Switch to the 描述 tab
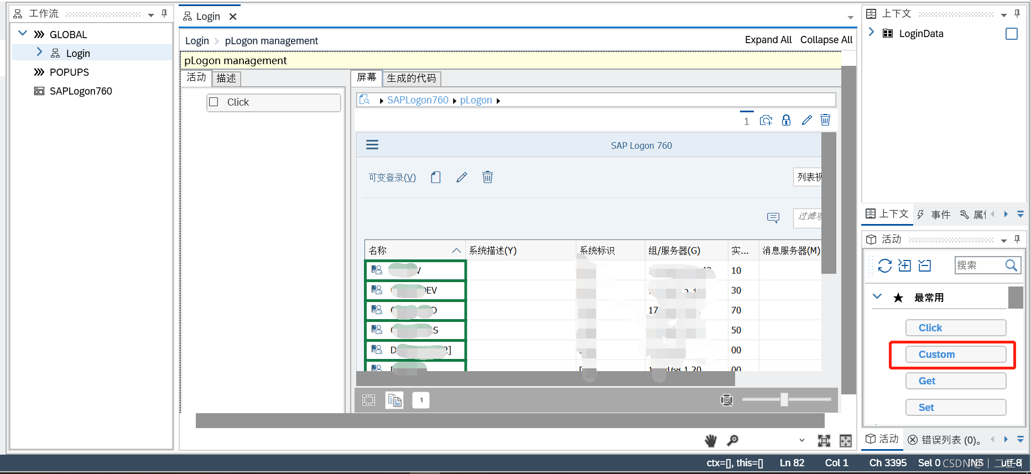The width and height of the screenshot is (1031, 474). (226, 79)
